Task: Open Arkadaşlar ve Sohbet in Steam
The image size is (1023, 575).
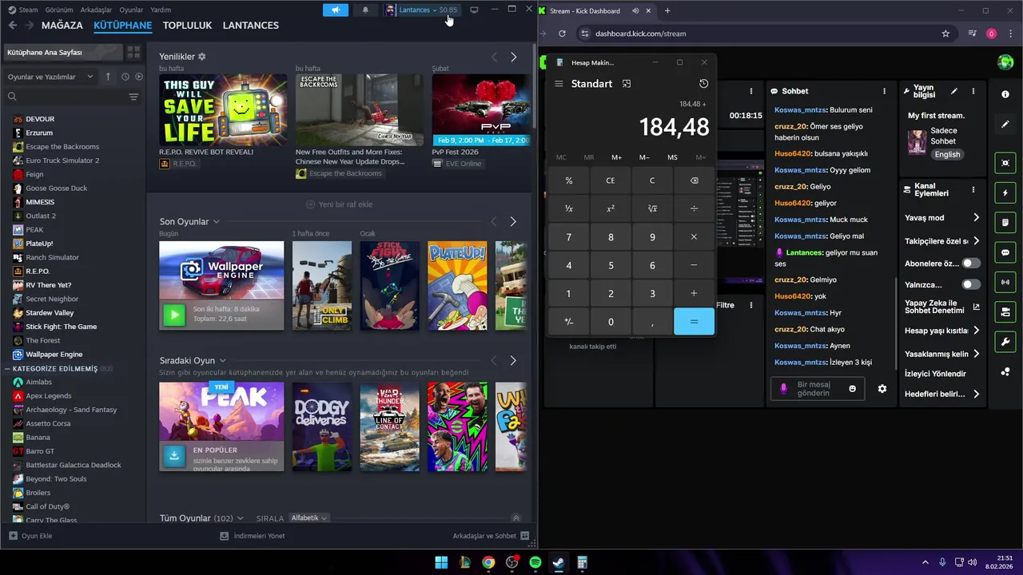Action: 491,536
